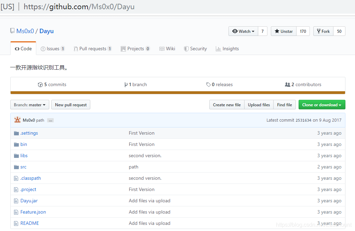Open the .project file
This screenshot has height=231, width=355.
(28, 190)
